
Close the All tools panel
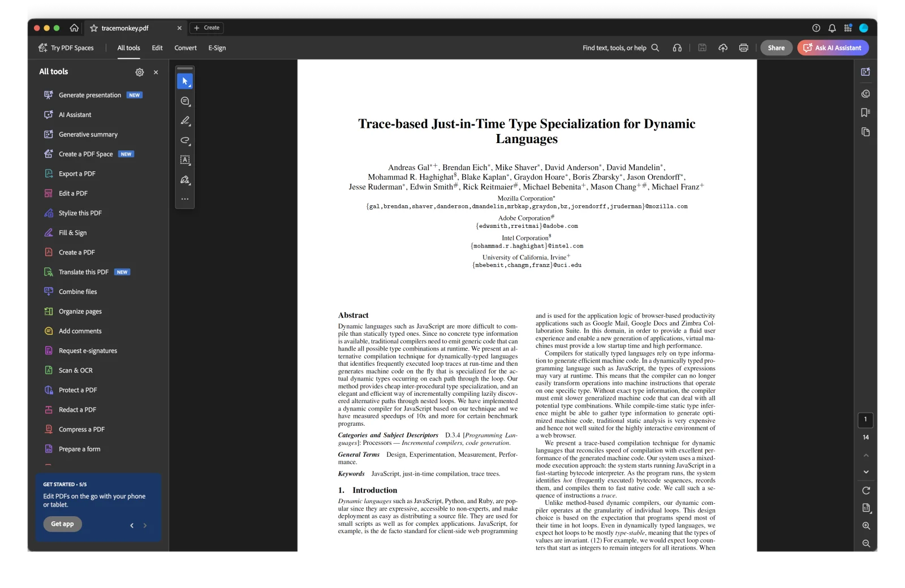click(156, 72)
